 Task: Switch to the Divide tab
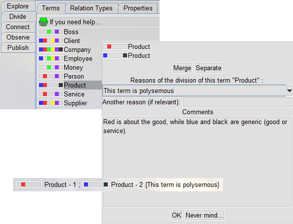(18, 16)
